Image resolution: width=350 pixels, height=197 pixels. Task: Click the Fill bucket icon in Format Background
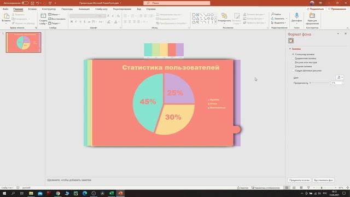[x=291, y=40]
